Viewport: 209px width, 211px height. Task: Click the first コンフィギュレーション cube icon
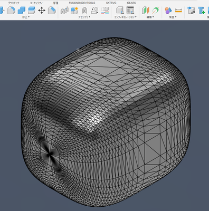[120, 11]
